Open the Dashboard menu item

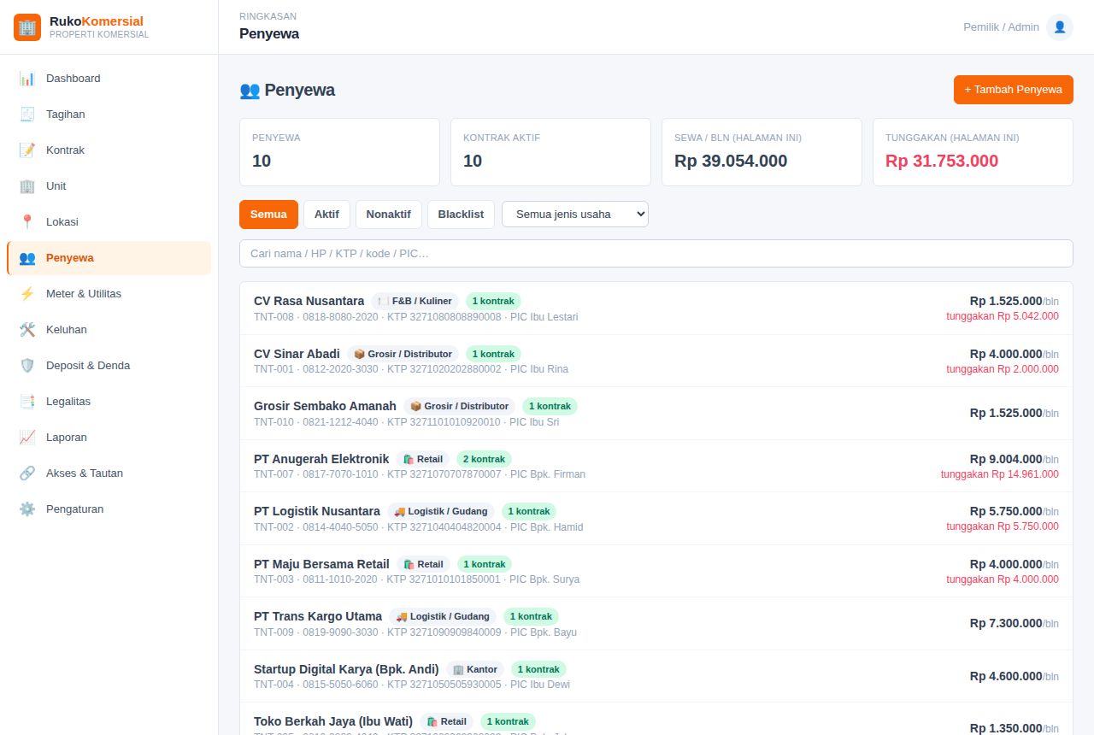click(x=109, y=79)
